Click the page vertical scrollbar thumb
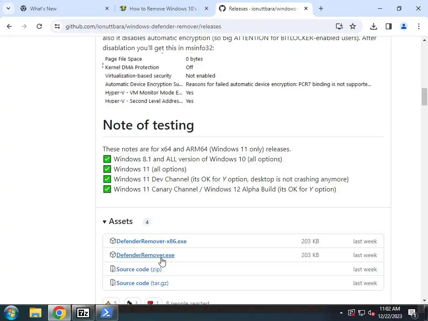Viewport: 428px width, 321px height. 424,97
